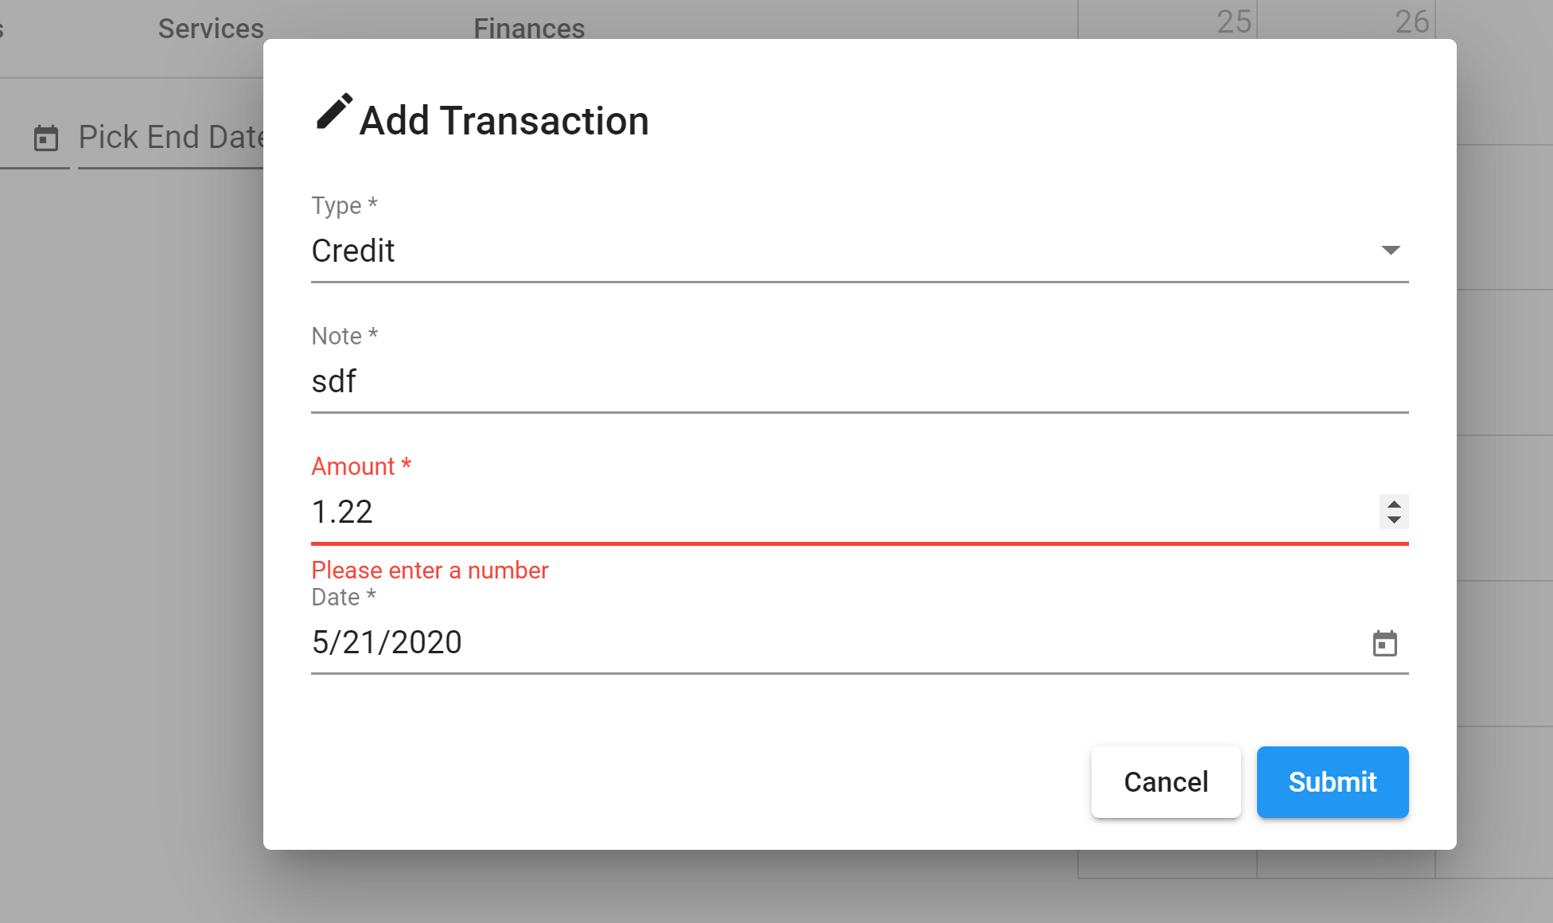Click the decrement arrow on the Amount spinner
The image size is (1553, 923).
click(1393, 520)
